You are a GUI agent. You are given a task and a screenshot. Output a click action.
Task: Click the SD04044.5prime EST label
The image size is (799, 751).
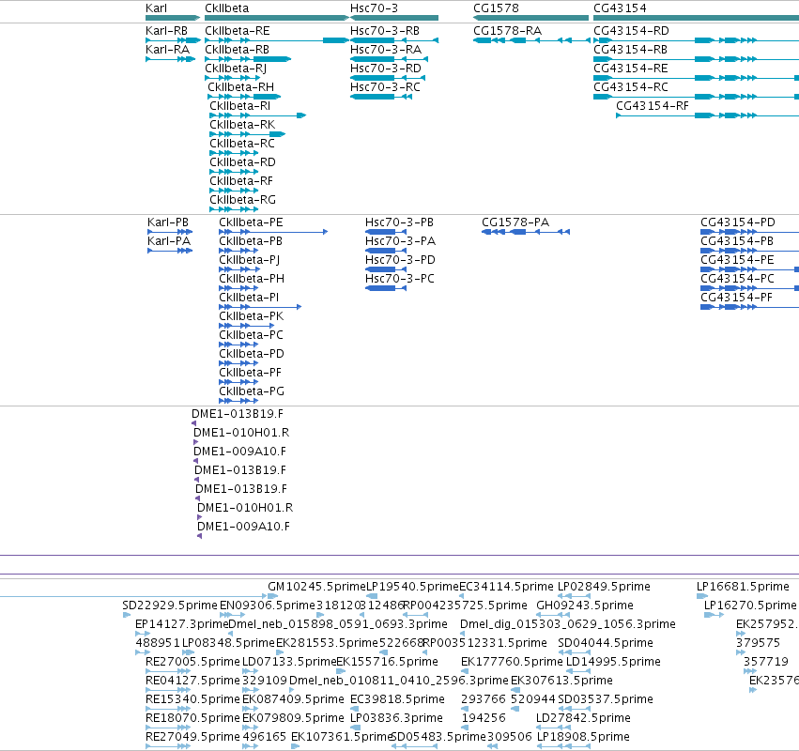606,643
